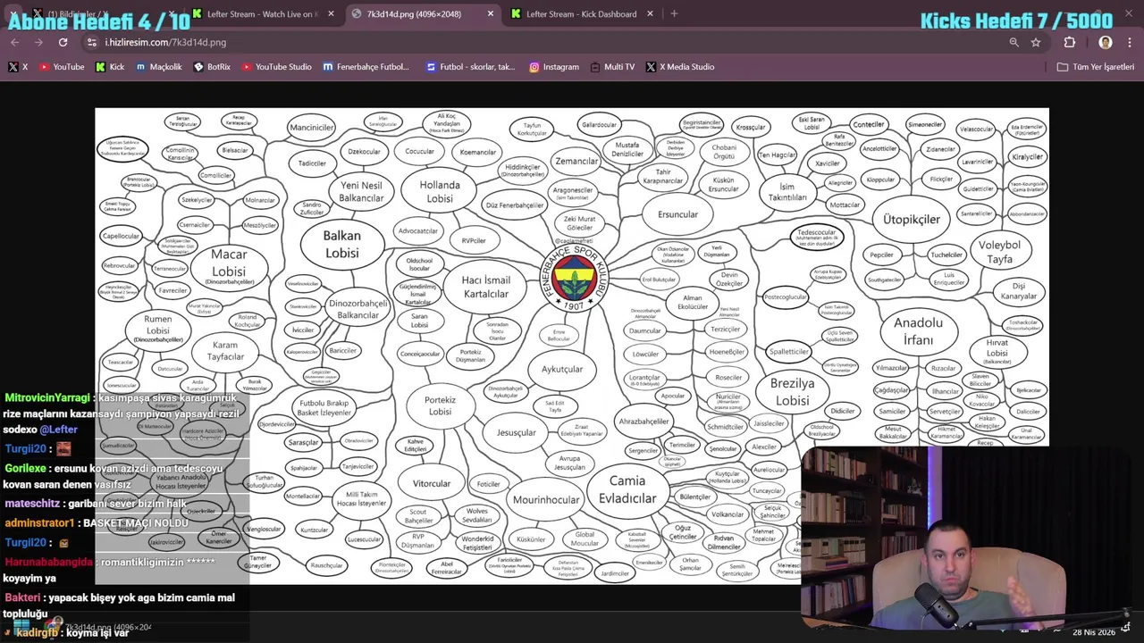Screen dimensions: 1144x643
Task: Bookmark this page with the star icon
Action: (x=1036, y=42)
